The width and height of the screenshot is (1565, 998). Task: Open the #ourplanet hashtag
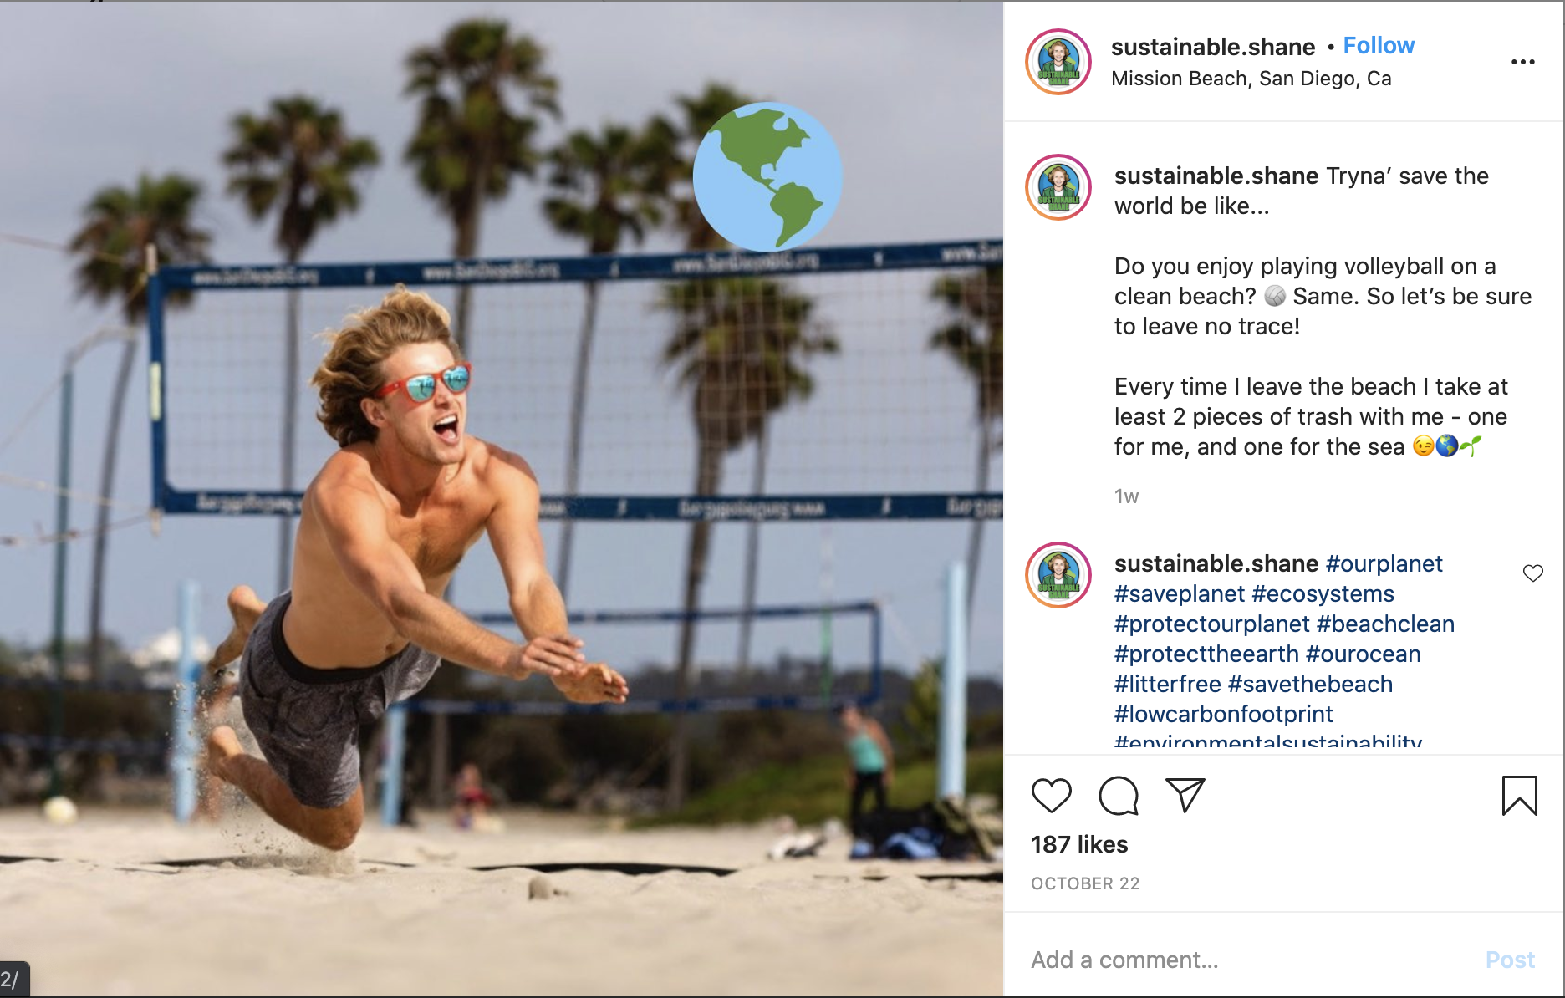(x=1384, y=564)
